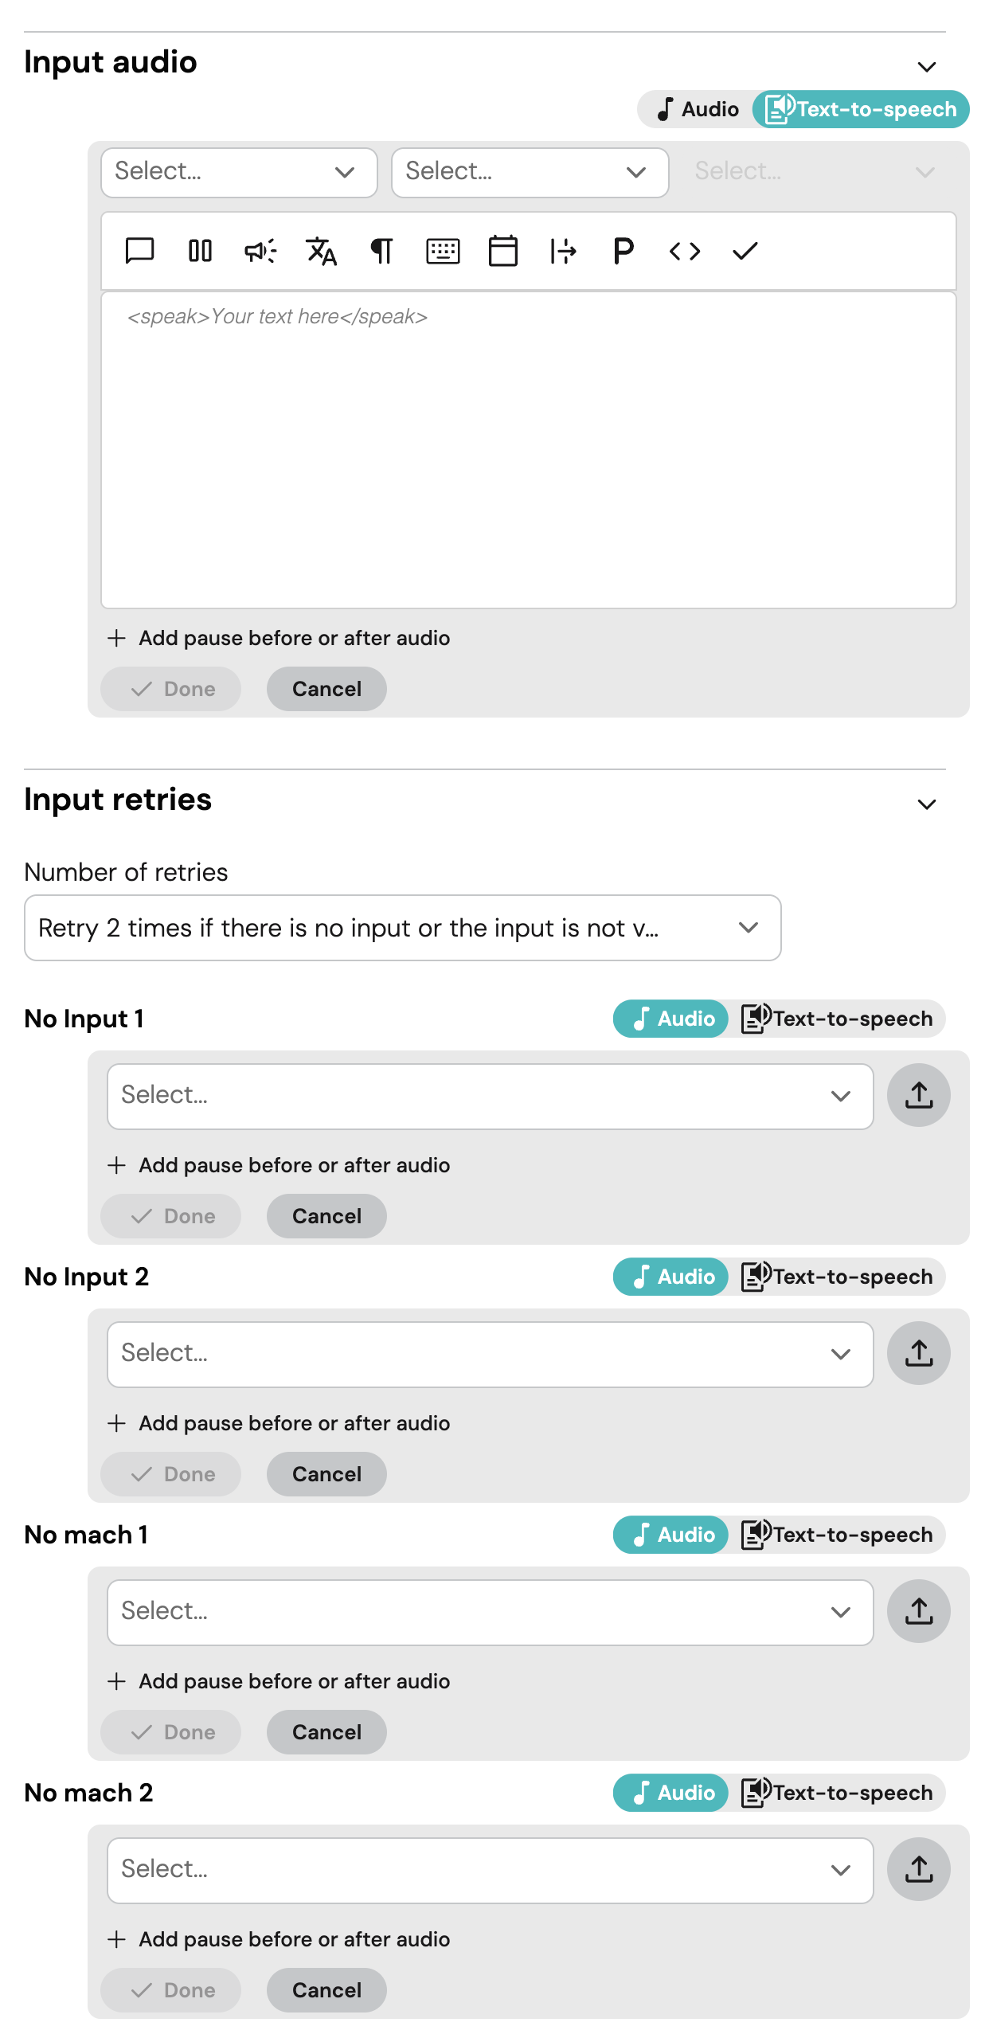
Task: Select the Audio tab for No mach 1
Action: (671, 1535)
